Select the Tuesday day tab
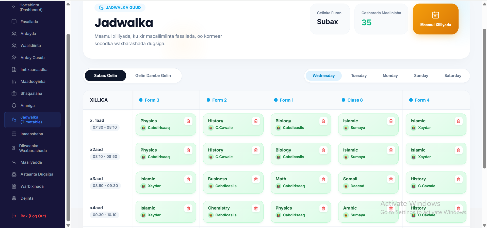 [359, 75]
